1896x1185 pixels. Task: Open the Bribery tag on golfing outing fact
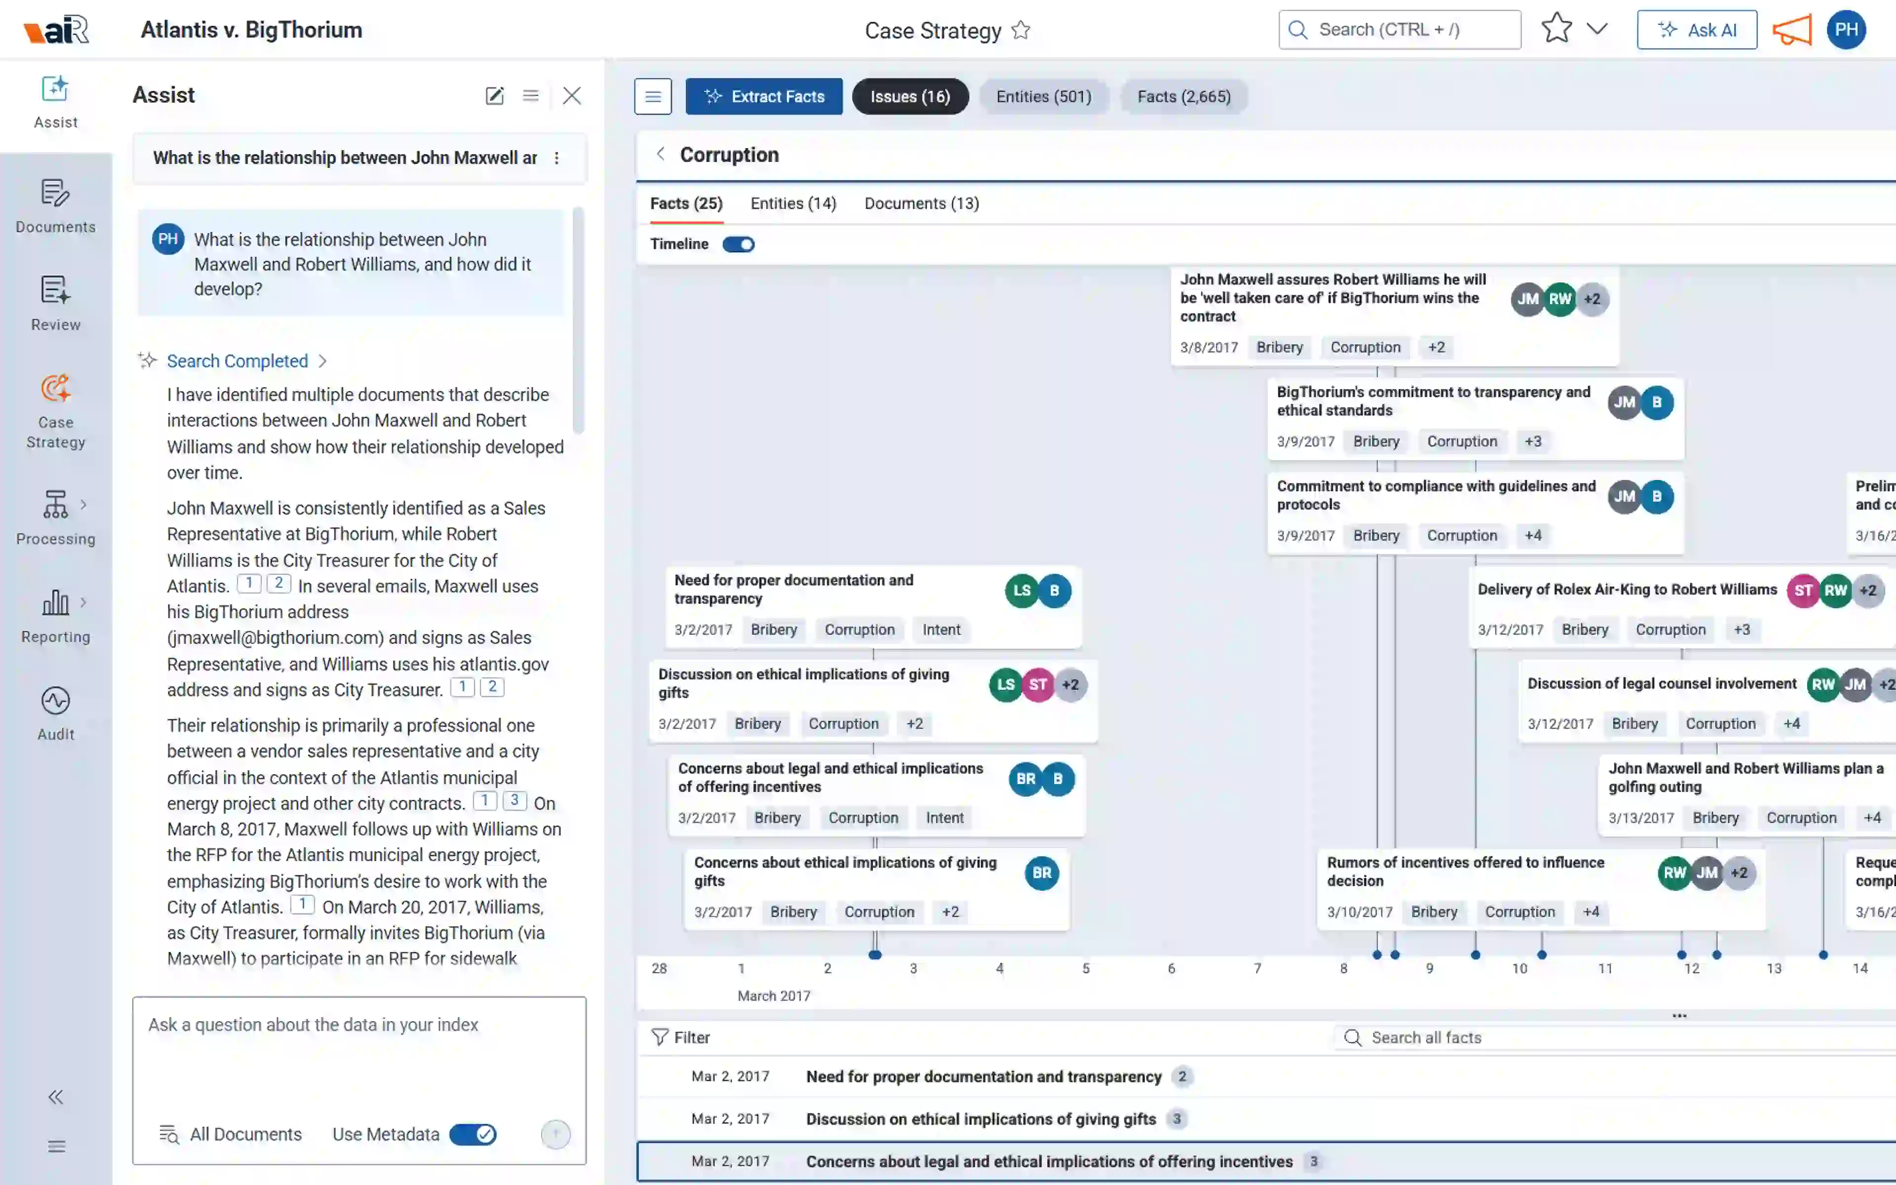[x=1715, y=818]
